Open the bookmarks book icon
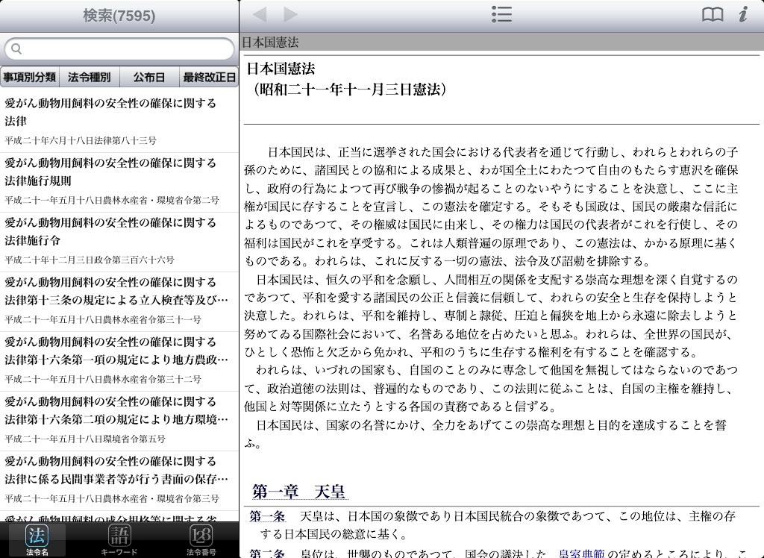The image size is (764, 558). [713, 15]
